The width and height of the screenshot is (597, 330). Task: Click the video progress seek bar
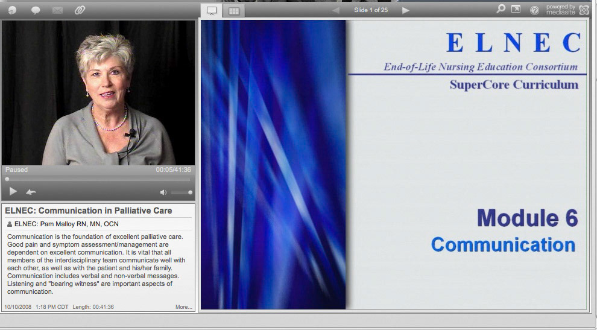pos(98,179)
